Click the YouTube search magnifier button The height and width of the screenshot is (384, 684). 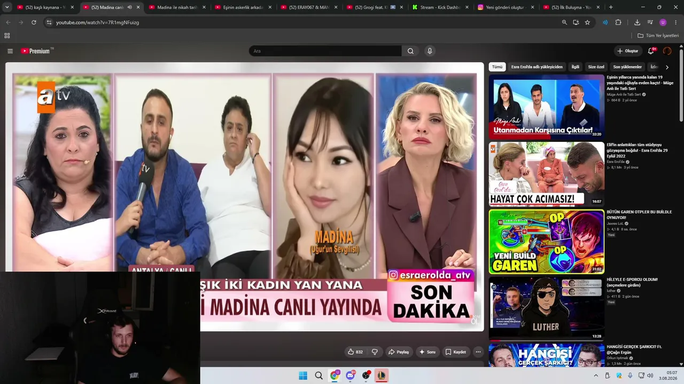coord(410,51)
